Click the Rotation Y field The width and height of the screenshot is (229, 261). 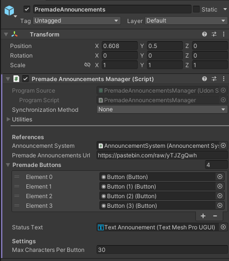[165, 56]
